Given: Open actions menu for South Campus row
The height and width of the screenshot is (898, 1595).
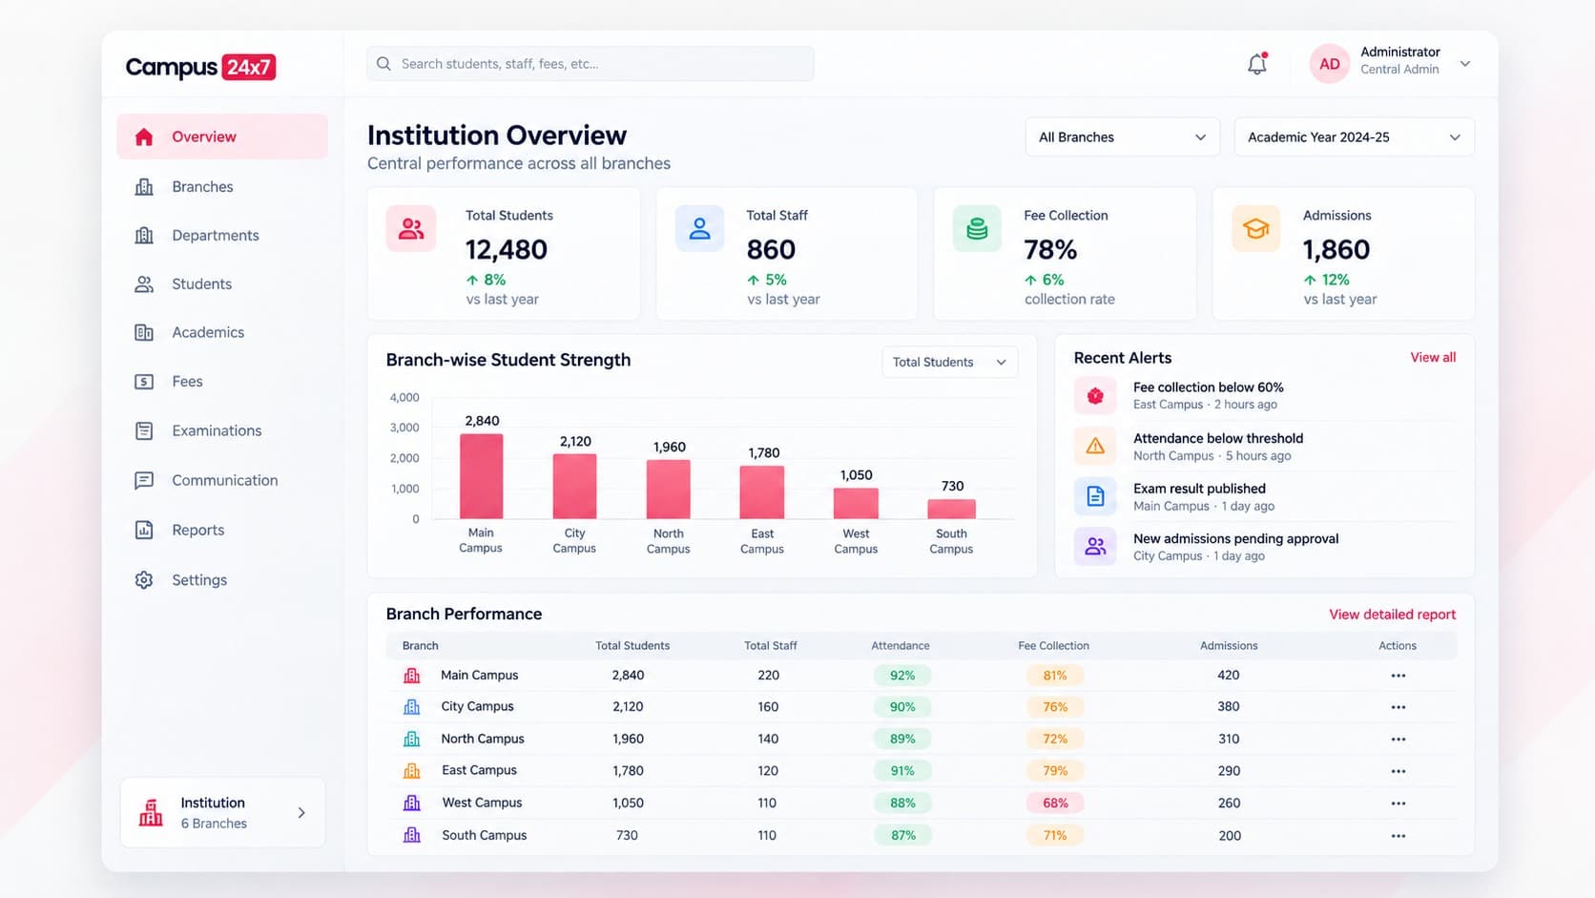Looking at the screenshot, I should click(1398, 836).
